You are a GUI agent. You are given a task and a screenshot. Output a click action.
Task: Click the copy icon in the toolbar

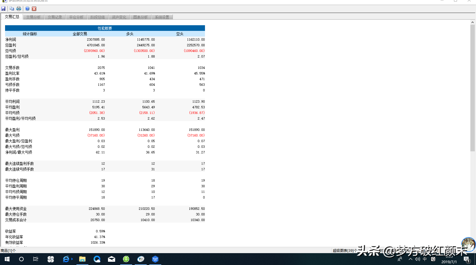coord(12,9)
